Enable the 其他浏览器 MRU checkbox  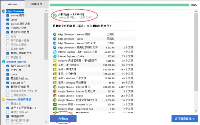8,112
